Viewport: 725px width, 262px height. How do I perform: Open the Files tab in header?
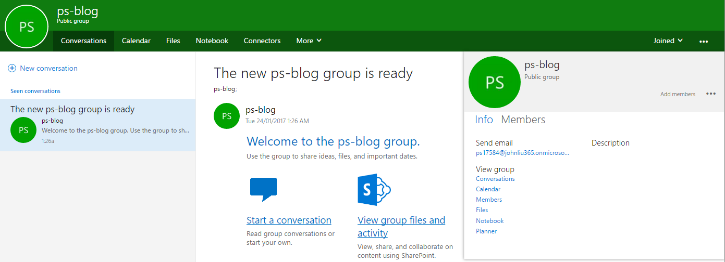click(x=173, y=41)
